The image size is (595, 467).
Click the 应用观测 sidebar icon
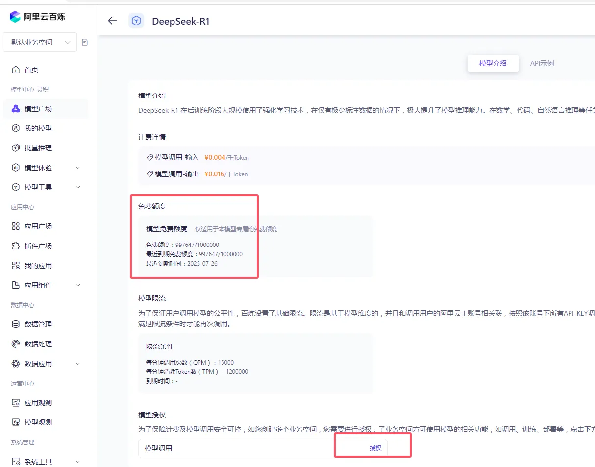pyautogui.click(x=16, y=403)
